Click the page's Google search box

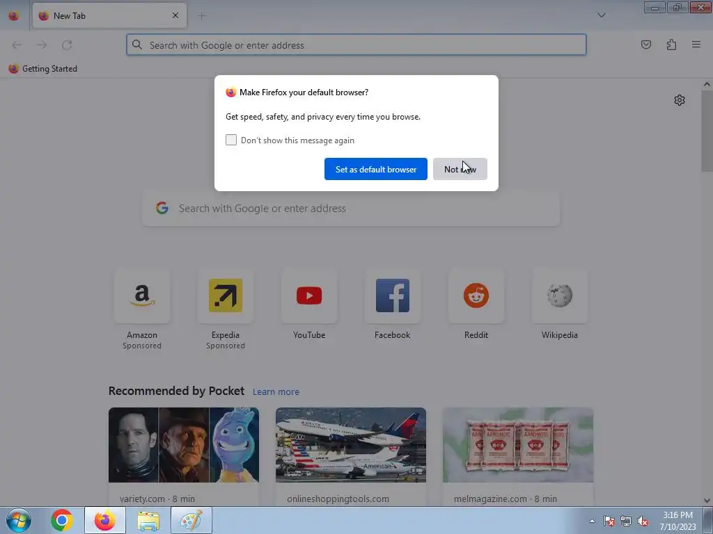pyautogui.click(x=351, y=209)
